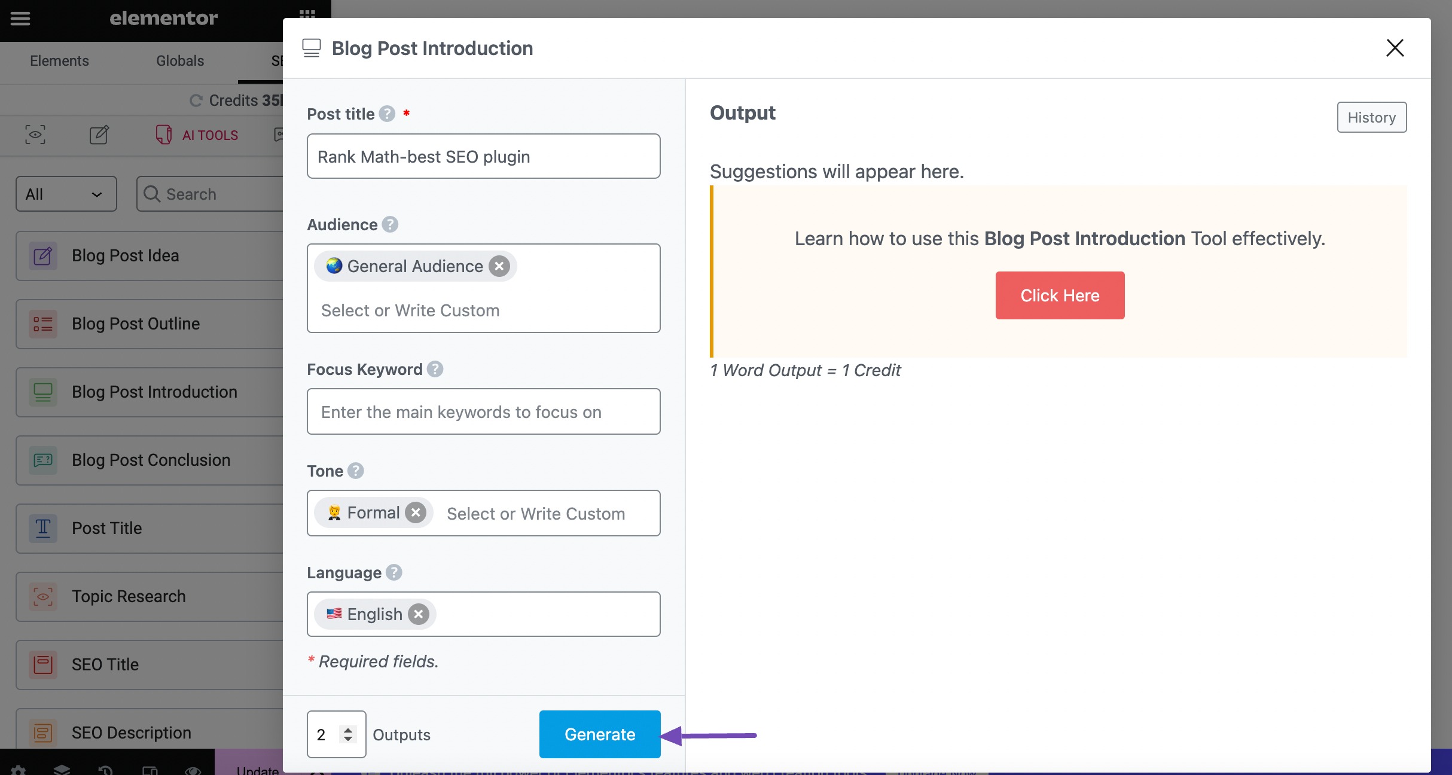This screenshot has width=1452, height=775.
Task: Open the All category dropdown
Action: [x=66, y=194]
